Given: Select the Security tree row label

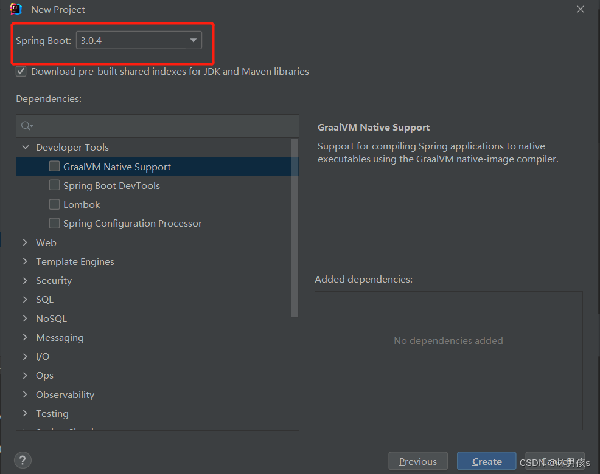Looking at the screenshot, I should click(54, 281).
